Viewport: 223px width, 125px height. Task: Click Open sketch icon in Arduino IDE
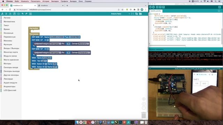click(160, 7)
